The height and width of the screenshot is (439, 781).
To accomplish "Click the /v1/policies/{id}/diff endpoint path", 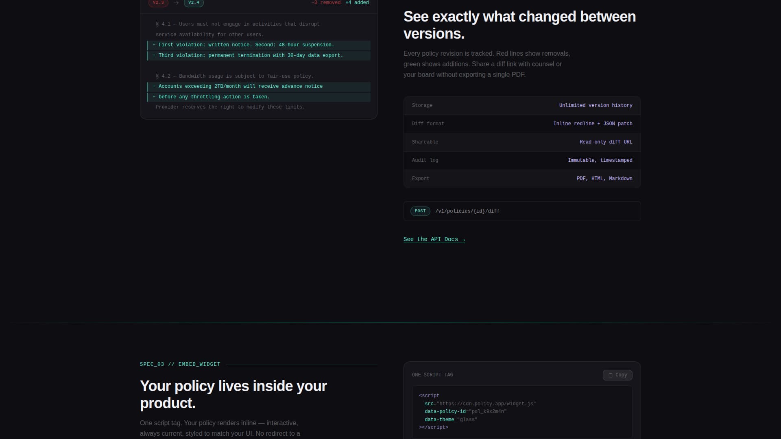I will [x=467, y=211].
